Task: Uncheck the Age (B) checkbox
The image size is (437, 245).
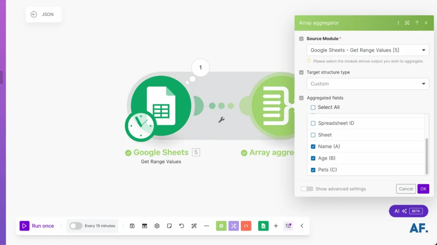Action: point(313,158)
